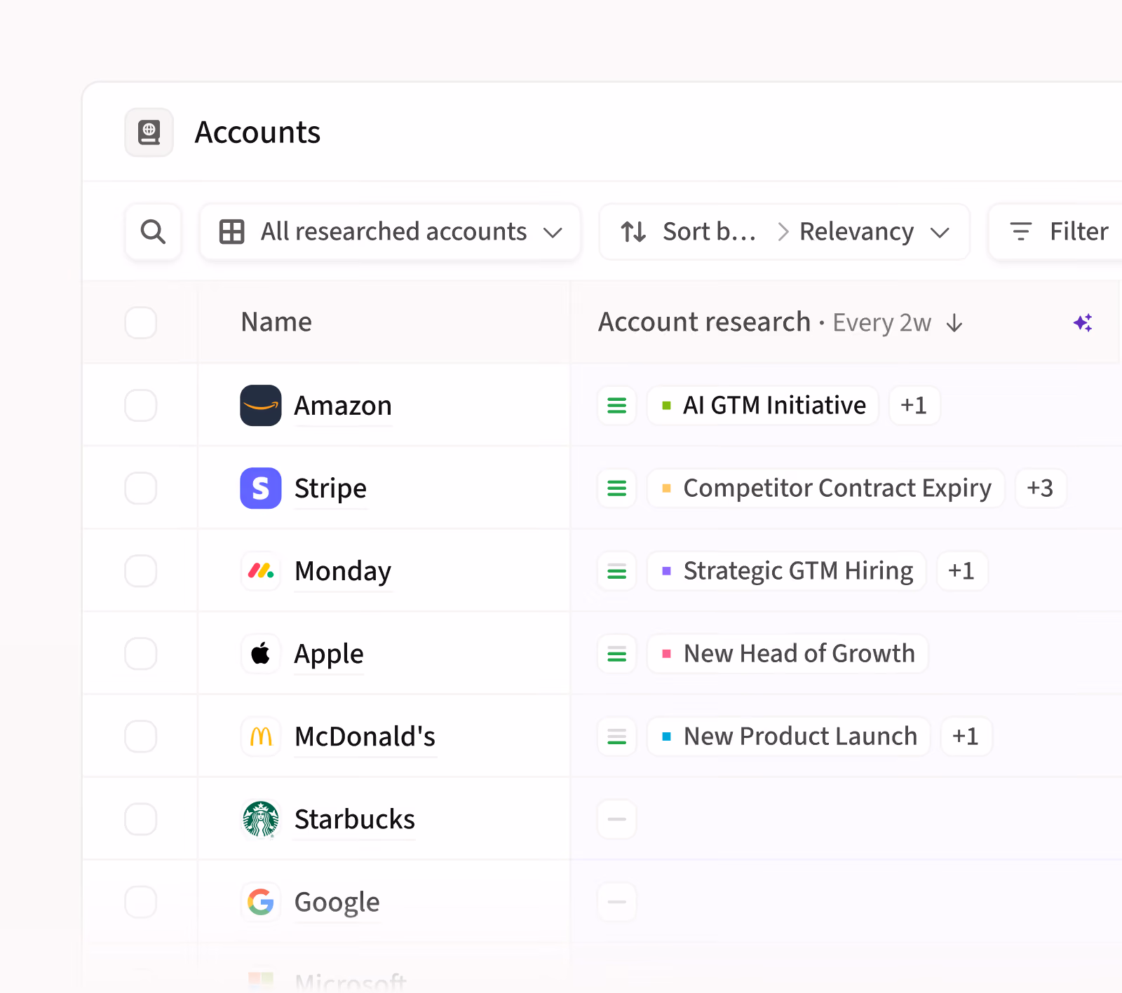1122x993 pixels.
Task: Open the Starbucks account link
Action: pos(355,819)
